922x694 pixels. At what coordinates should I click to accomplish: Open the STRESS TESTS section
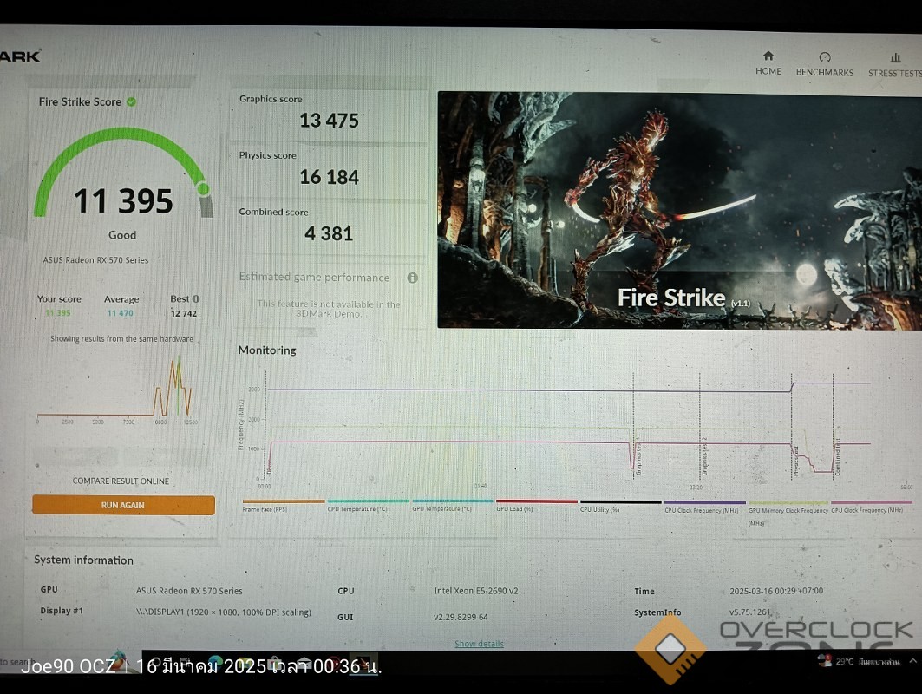point(895,66)
